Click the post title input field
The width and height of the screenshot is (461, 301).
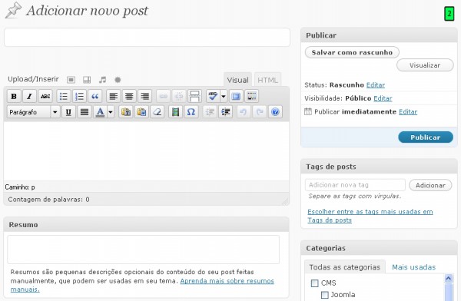point(147,38)
